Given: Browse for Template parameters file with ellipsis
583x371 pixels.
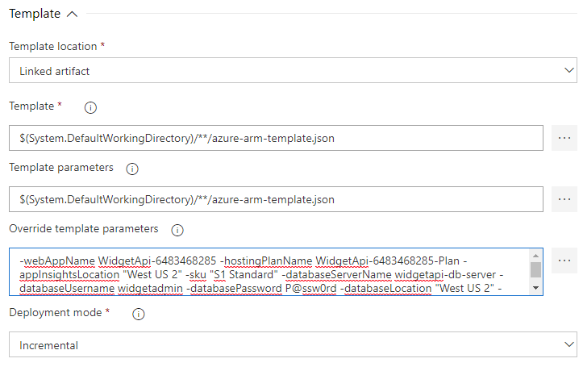Looking at the screenshot, I should (x=564, y=199).
